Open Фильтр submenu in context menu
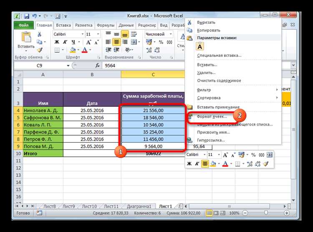The width and height of the screenshot is (313, 232). (237, 90)
